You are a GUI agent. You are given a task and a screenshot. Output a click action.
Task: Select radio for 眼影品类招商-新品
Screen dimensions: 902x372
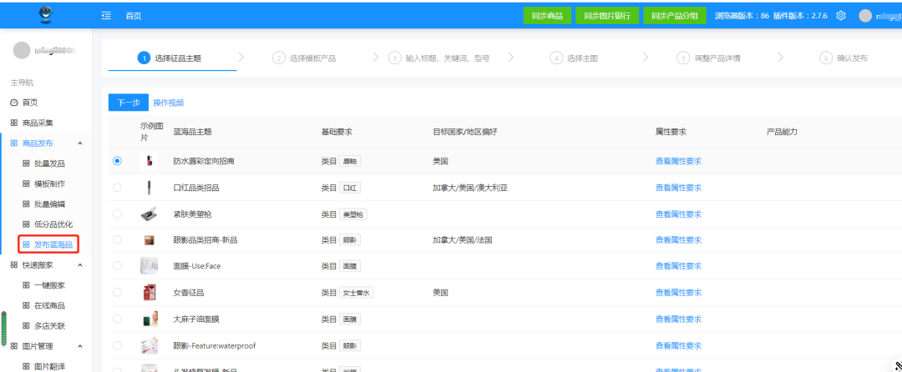click(x=118, y=239)
